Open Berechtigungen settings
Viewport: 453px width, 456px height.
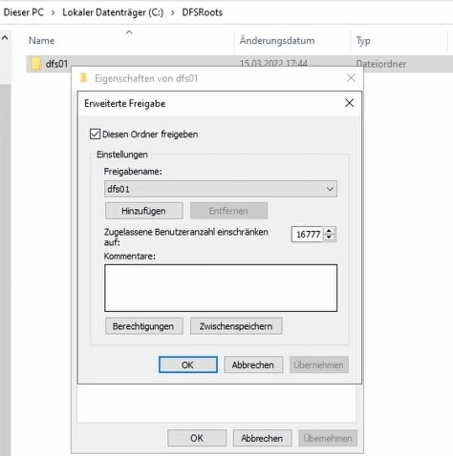pyautogui.click(x=144, y=326)
